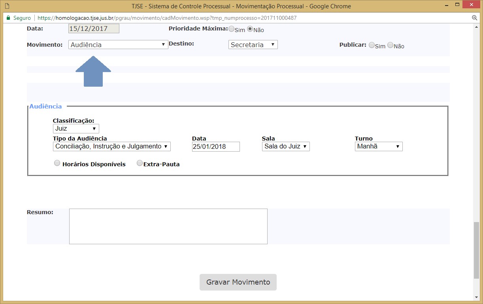Open the Tipo da Audiência dropdown

coord(111,146)
